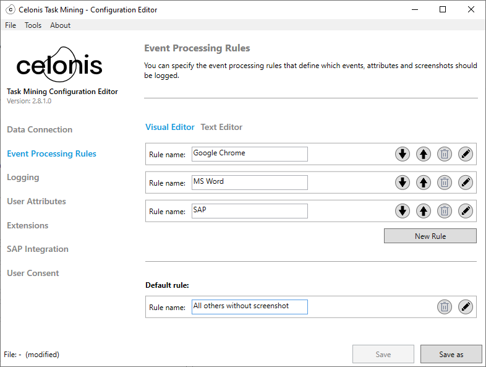
Task: Delete the default rule
Action: click(445, 307)
